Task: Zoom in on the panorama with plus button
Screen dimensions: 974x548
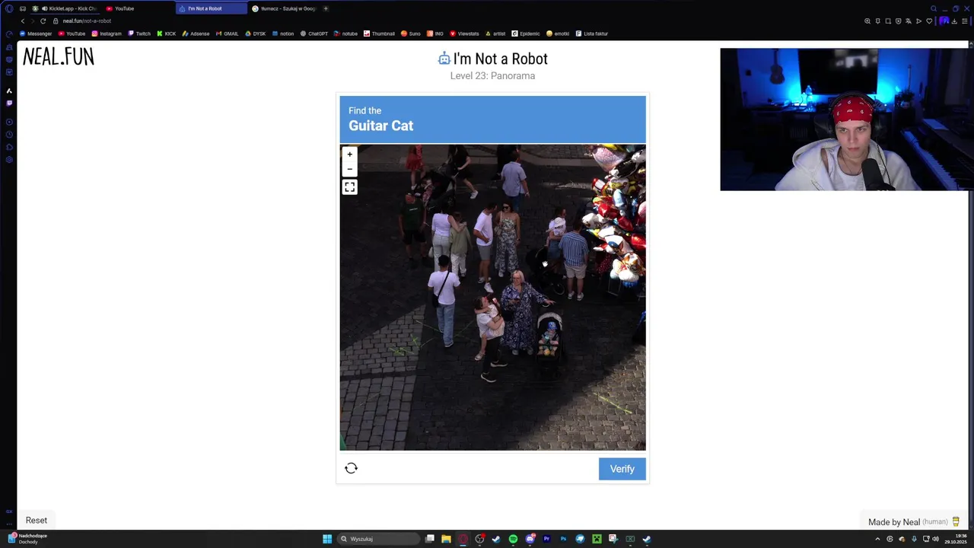Action: coord(349,155)
